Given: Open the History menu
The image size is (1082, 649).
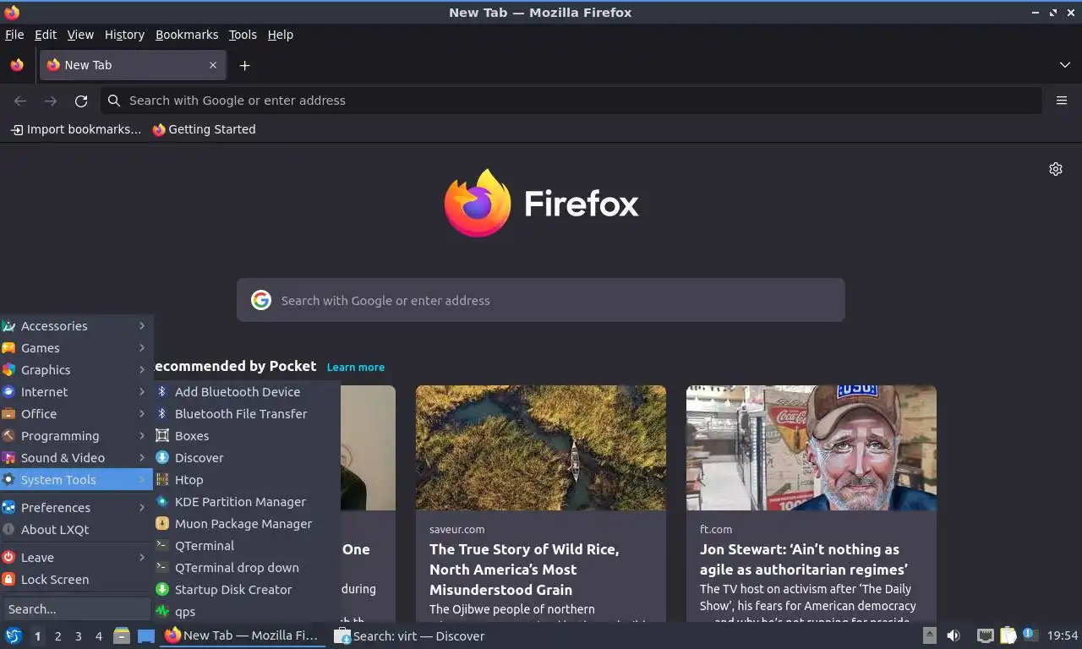Looking at the screenshot, I should pyautogui.click(x=124, y=35).
